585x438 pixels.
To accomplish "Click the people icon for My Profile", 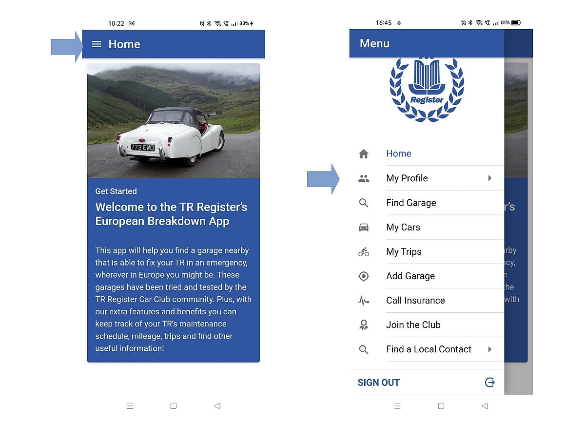I will coord(364,178).
